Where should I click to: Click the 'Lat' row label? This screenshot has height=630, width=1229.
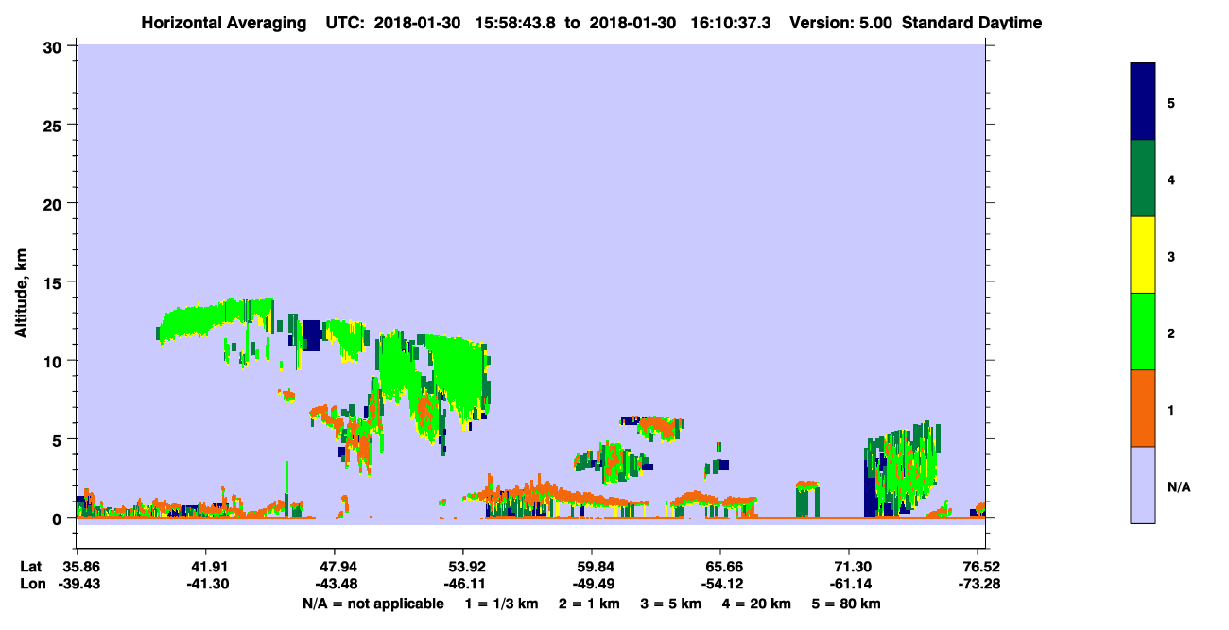[x=30, y=567]
